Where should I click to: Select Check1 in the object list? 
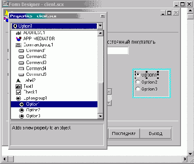(54, 92)
